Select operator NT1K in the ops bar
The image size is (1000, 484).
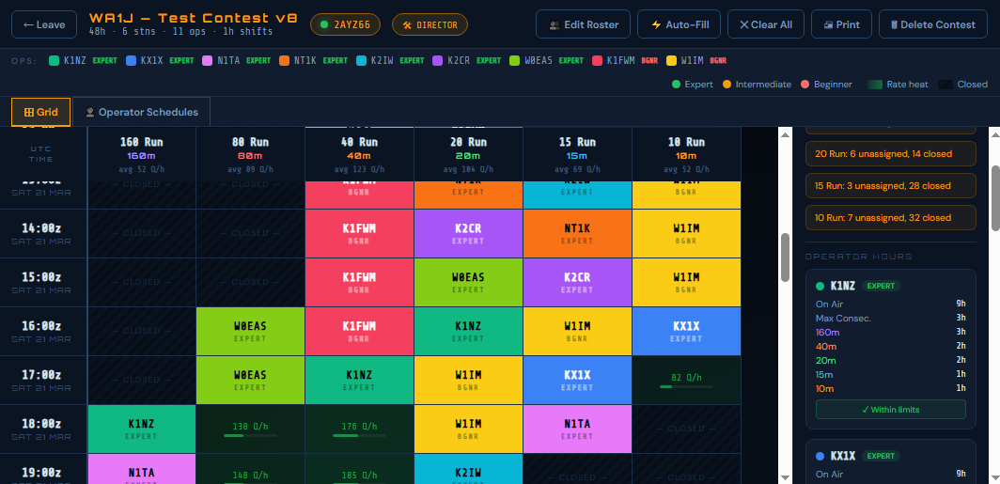pyautogui.click(x=312, y=60)
